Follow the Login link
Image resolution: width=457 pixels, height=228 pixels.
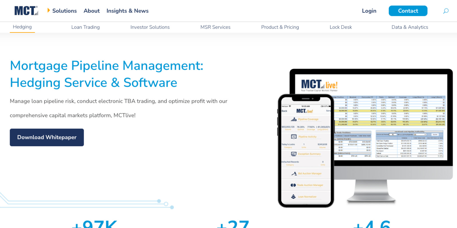(x=369, y=11)
